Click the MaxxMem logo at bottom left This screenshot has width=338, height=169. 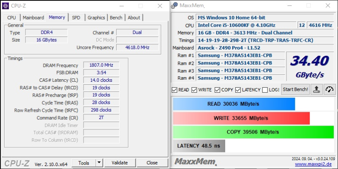196,161
